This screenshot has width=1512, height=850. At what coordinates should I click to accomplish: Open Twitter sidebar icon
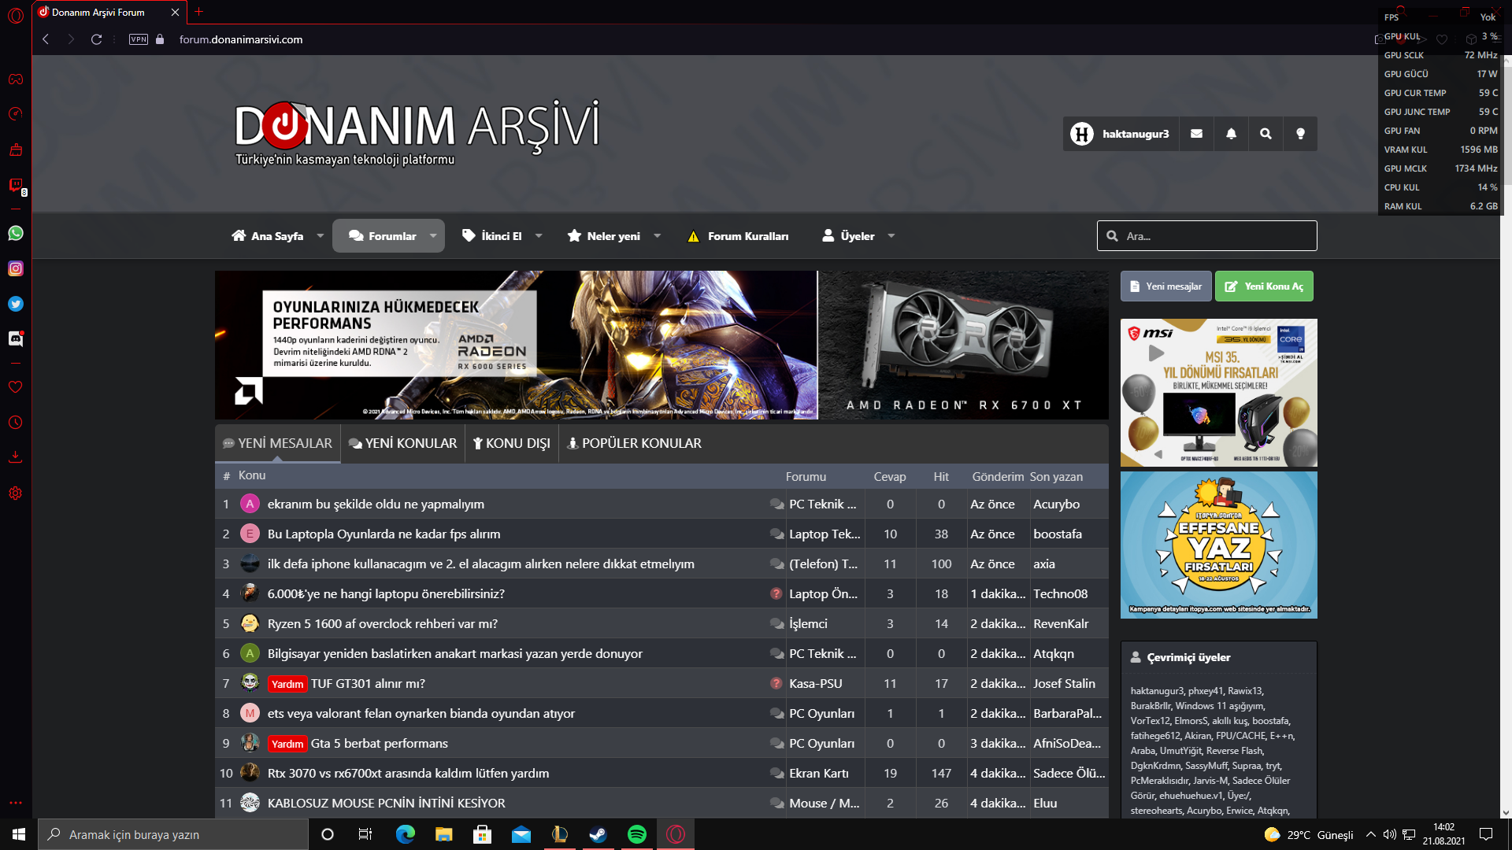click(x=16, y=304)
